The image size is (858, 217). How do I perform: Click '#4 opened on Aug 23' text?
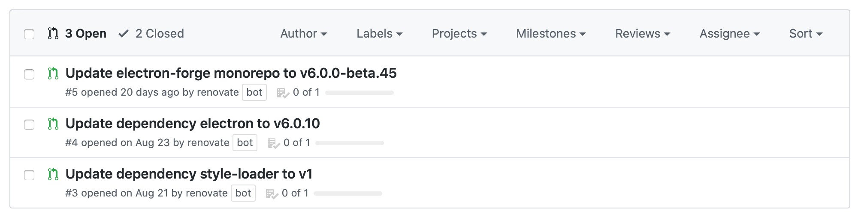118,143
